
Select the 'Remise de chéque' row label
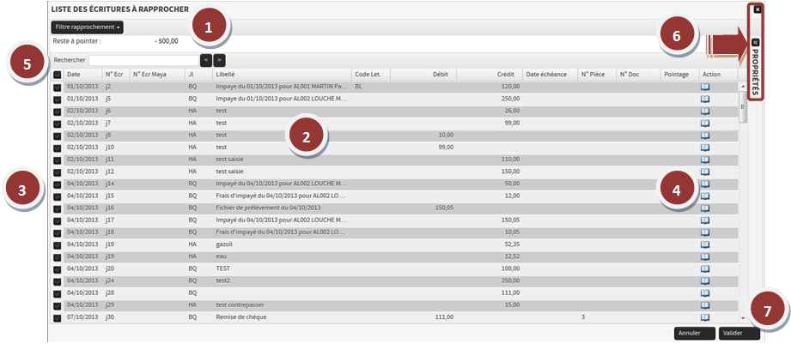tap(241, 317)
